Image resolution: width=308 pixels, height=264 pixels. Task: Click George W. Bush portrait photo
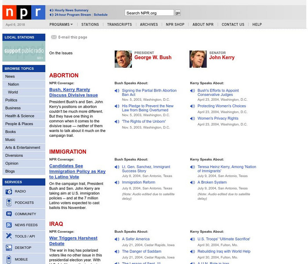(123, 59)
